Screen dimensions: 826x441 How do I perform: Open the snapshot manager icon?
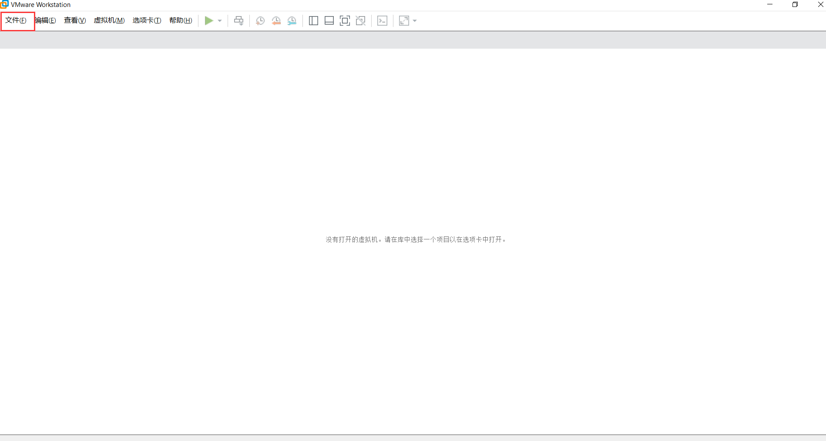292,21
